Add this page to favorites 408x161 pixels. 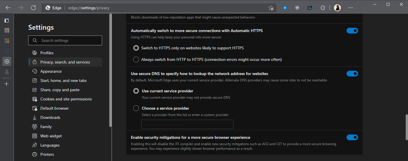(271, 8)
